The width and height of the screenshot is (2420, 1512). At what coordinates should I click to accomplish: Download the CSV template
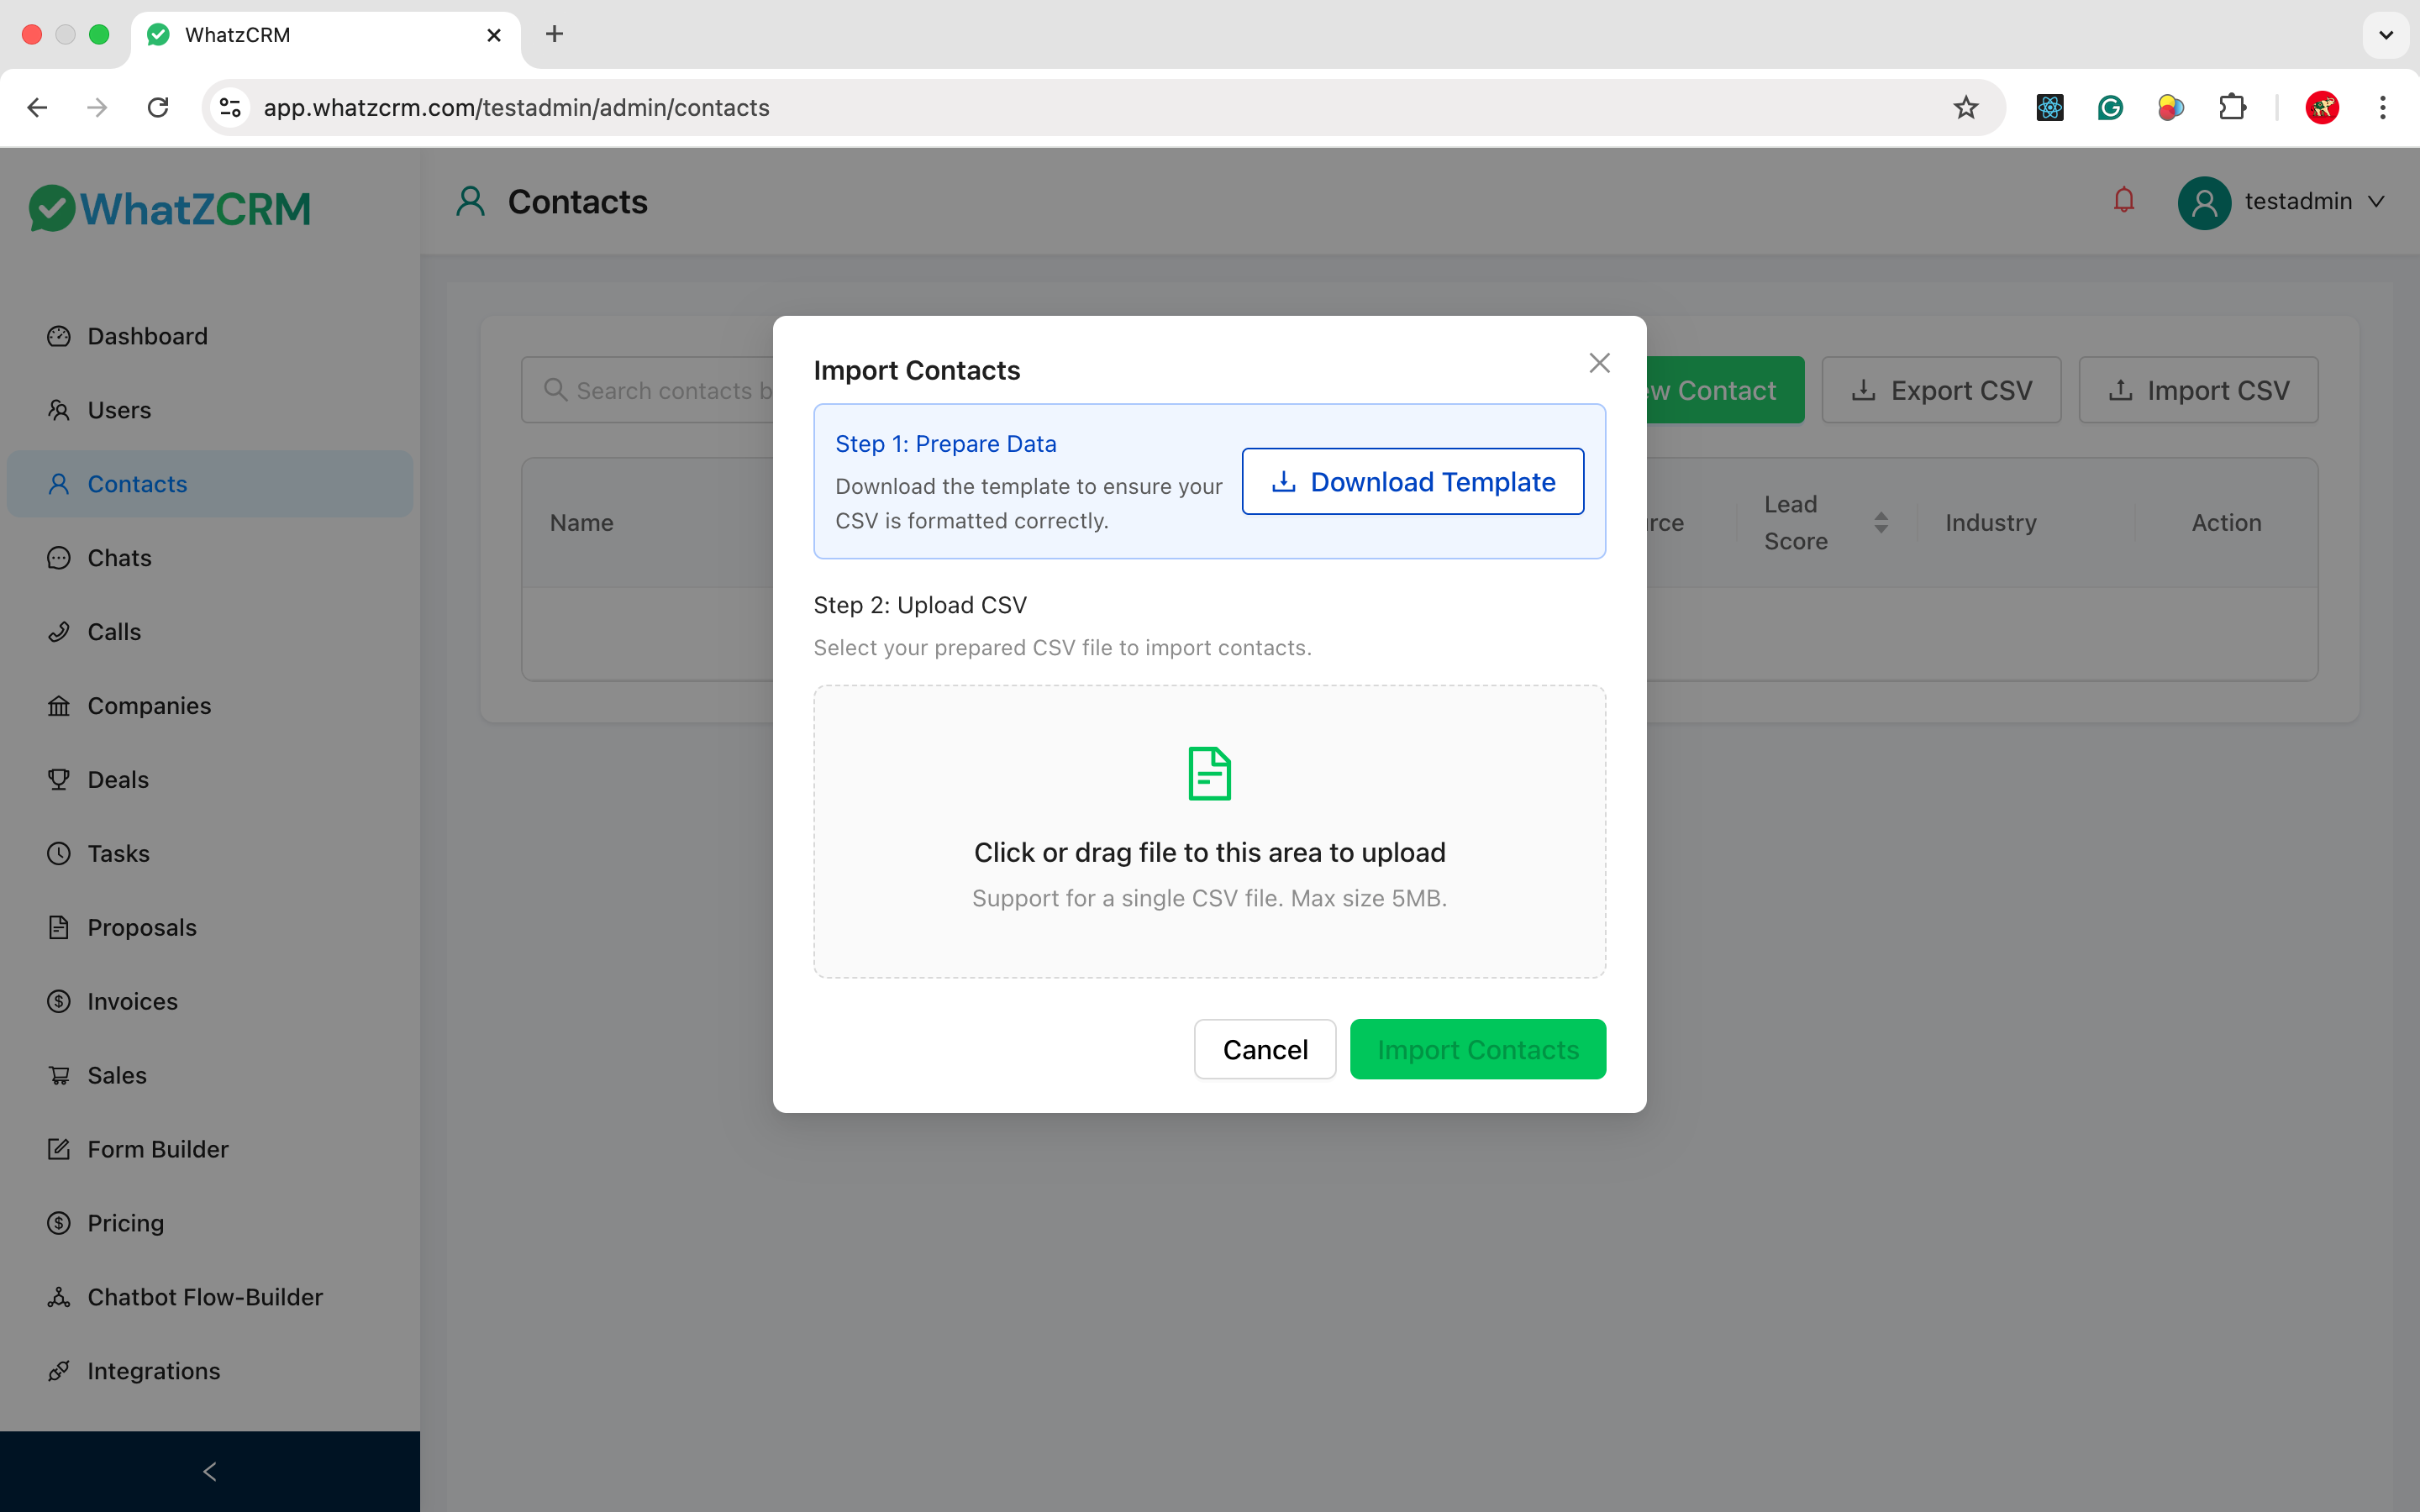(1411, 481)
